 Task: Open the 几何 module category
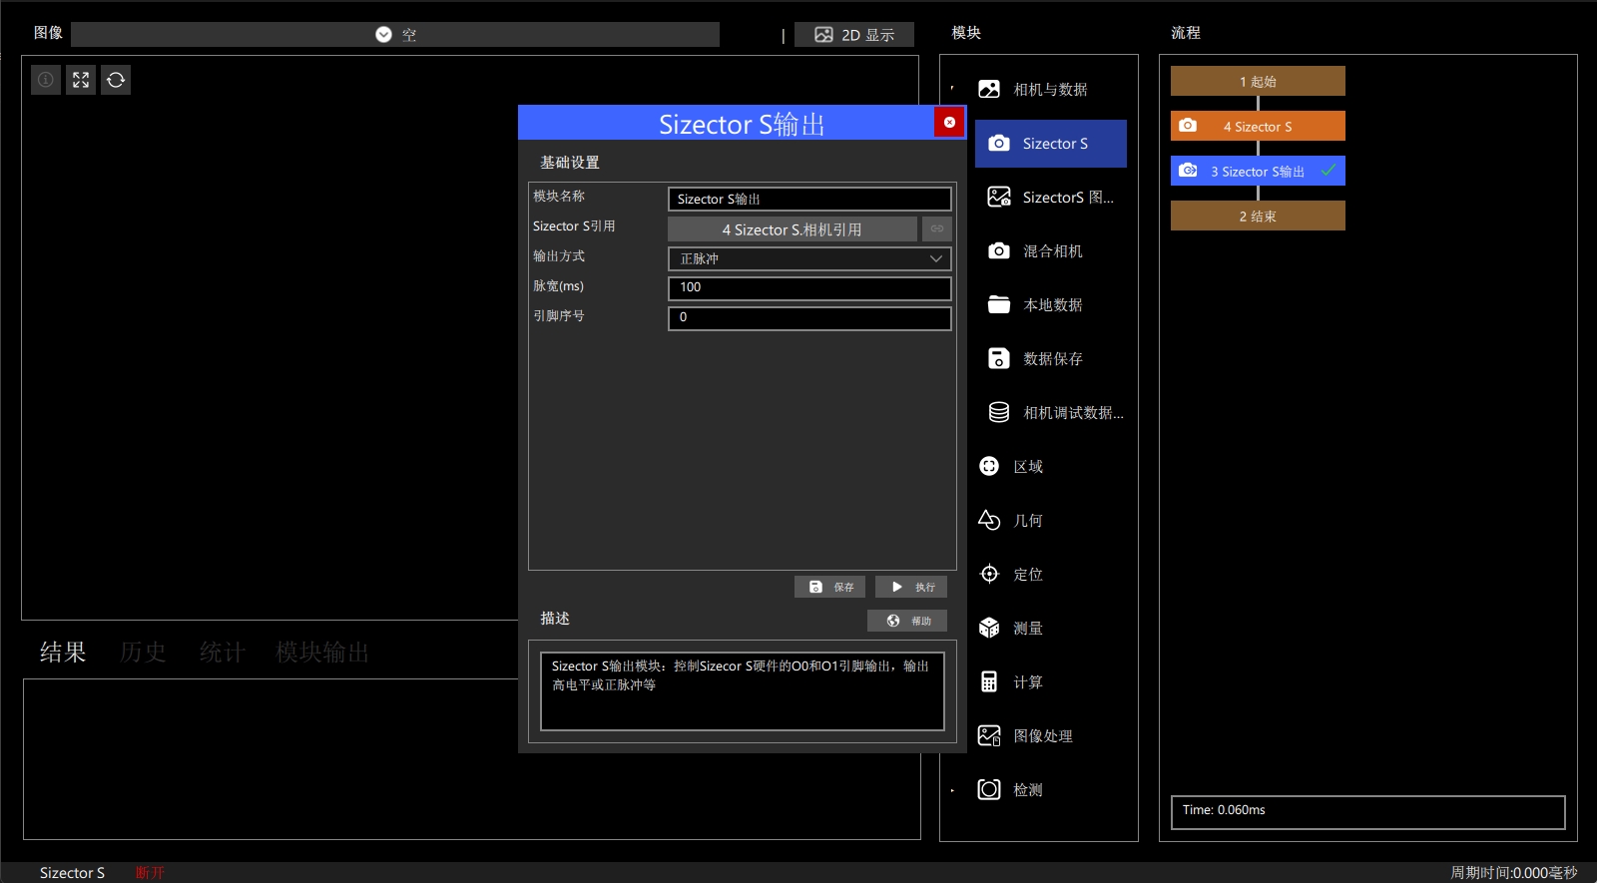pyautogui.click(x=1011, y=521)
